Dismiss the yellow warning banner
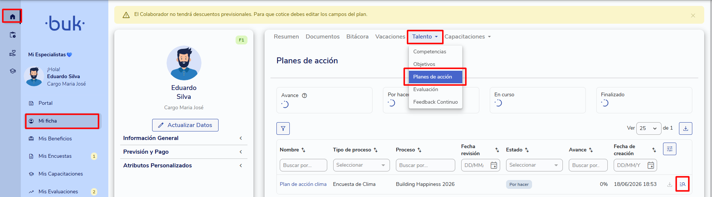Screen dimensions: 712x197 pyautogui.click(x=693, y=16)
